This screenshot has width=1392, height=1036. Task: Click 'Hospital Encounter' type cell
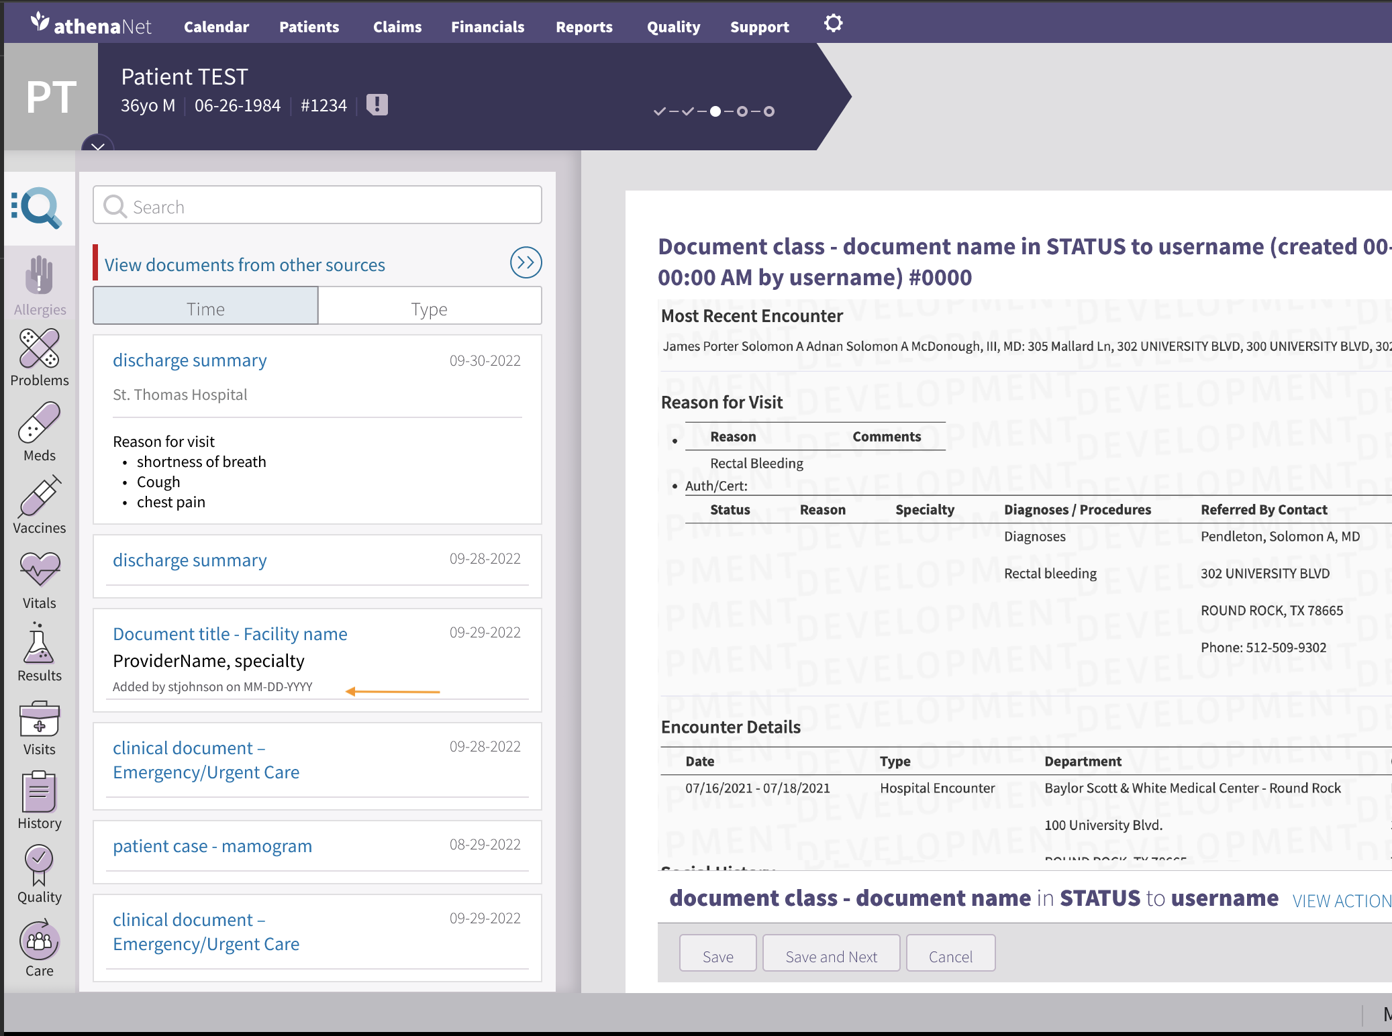(x=938, y=788)
